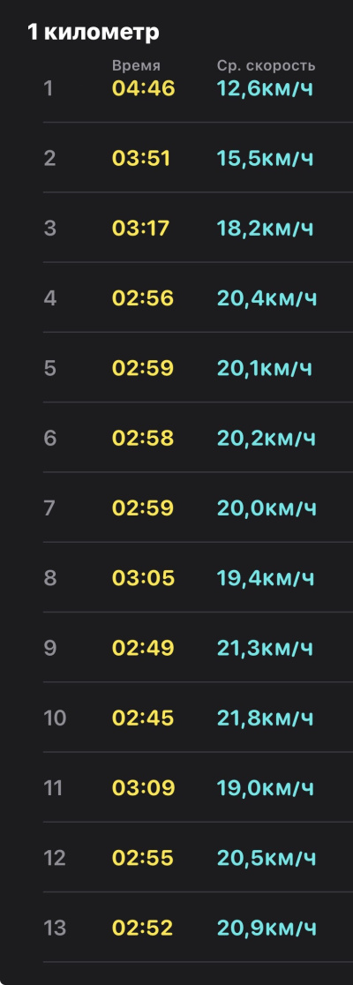The height and width of the screenshot is (985, 353).
Task: Click the 21,3км/ч speed value
Action: coord(265,648)
